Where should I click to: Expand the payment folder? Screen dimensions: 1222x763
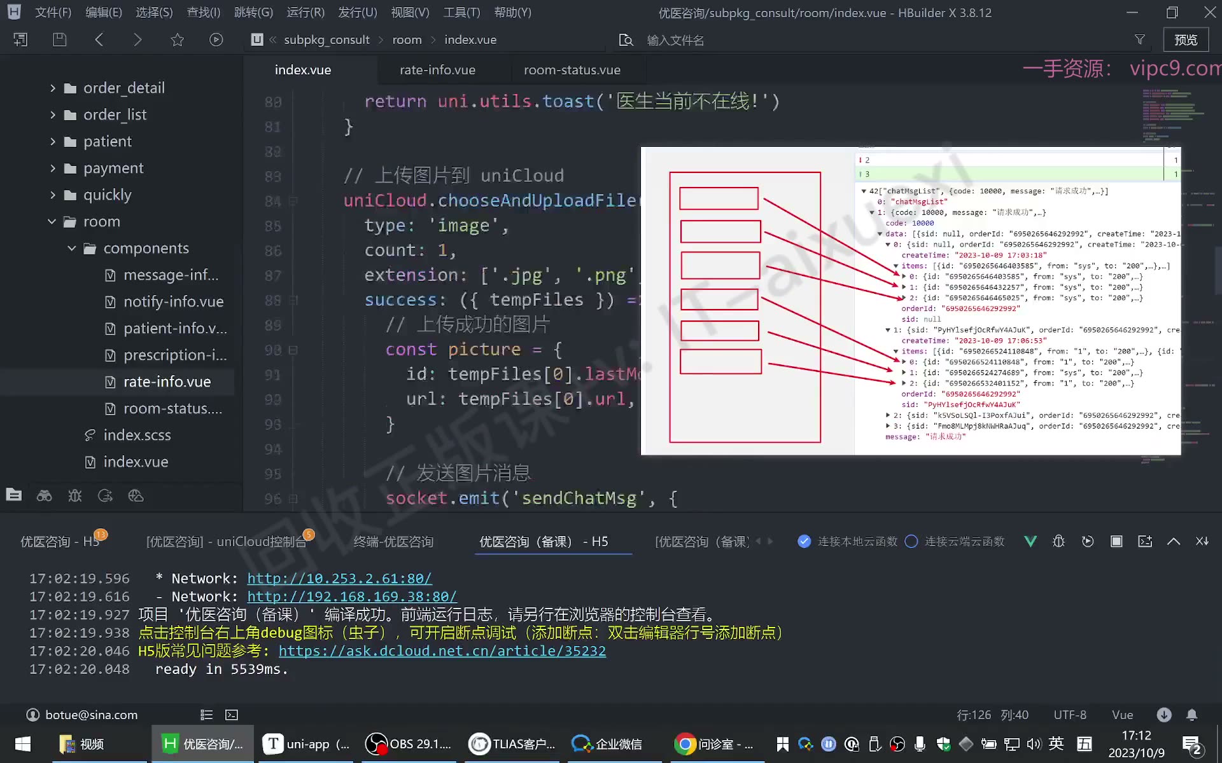(x=53, y=168)
